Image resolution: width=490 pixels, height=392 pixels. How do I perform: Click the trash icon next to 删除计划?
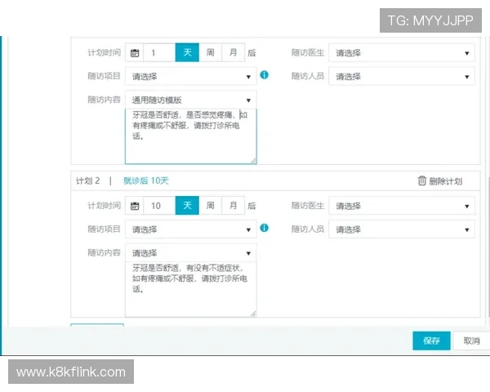422,180
